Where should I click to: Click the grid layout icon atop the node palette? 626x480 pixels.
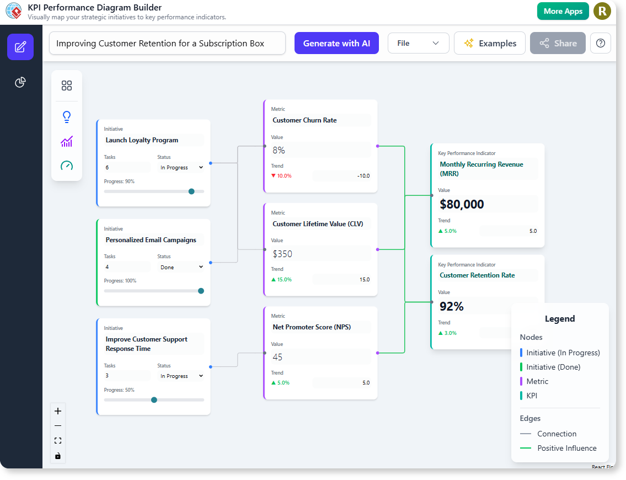click(67, 86)
